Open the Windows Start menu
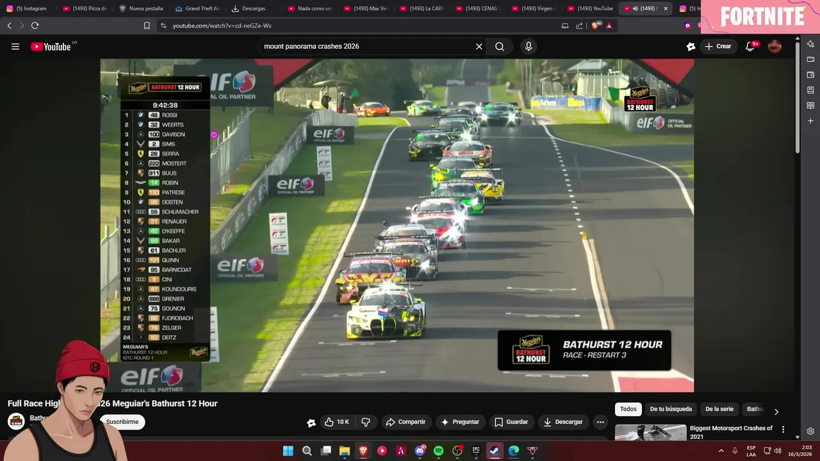This screenshot has height=461, width=820. (288, 451)
